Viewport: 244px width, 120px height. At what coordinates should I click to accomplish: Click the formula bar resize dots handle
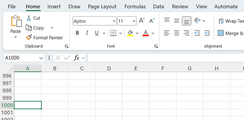tap(49, 58)
